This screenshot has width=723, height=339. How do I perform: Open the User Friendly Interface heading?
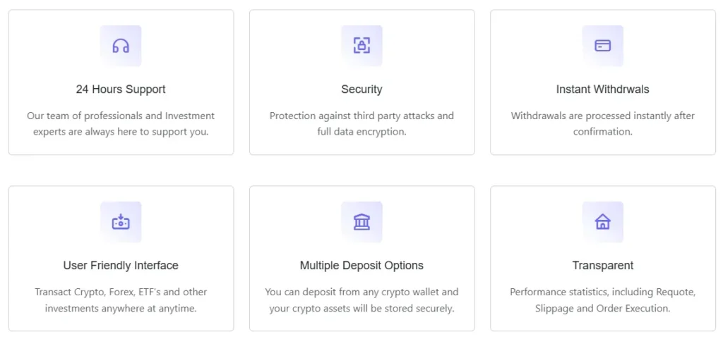coord(121,266)
